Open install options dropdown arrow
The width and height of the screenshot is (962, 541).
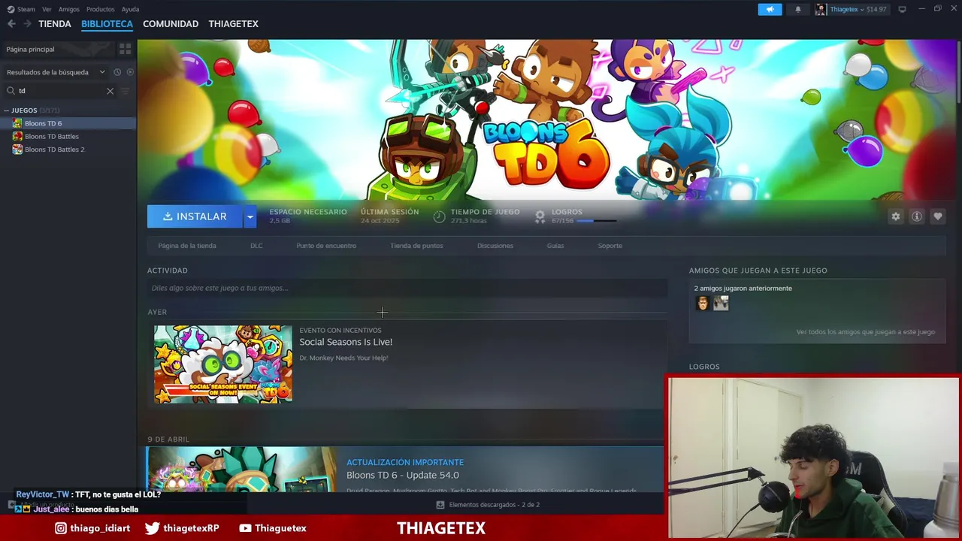click(x=250, y=216)
